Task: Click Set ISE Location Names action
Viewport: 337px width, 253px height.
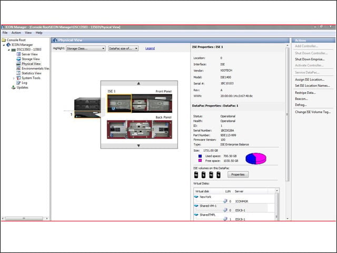Action: [312, 85]
